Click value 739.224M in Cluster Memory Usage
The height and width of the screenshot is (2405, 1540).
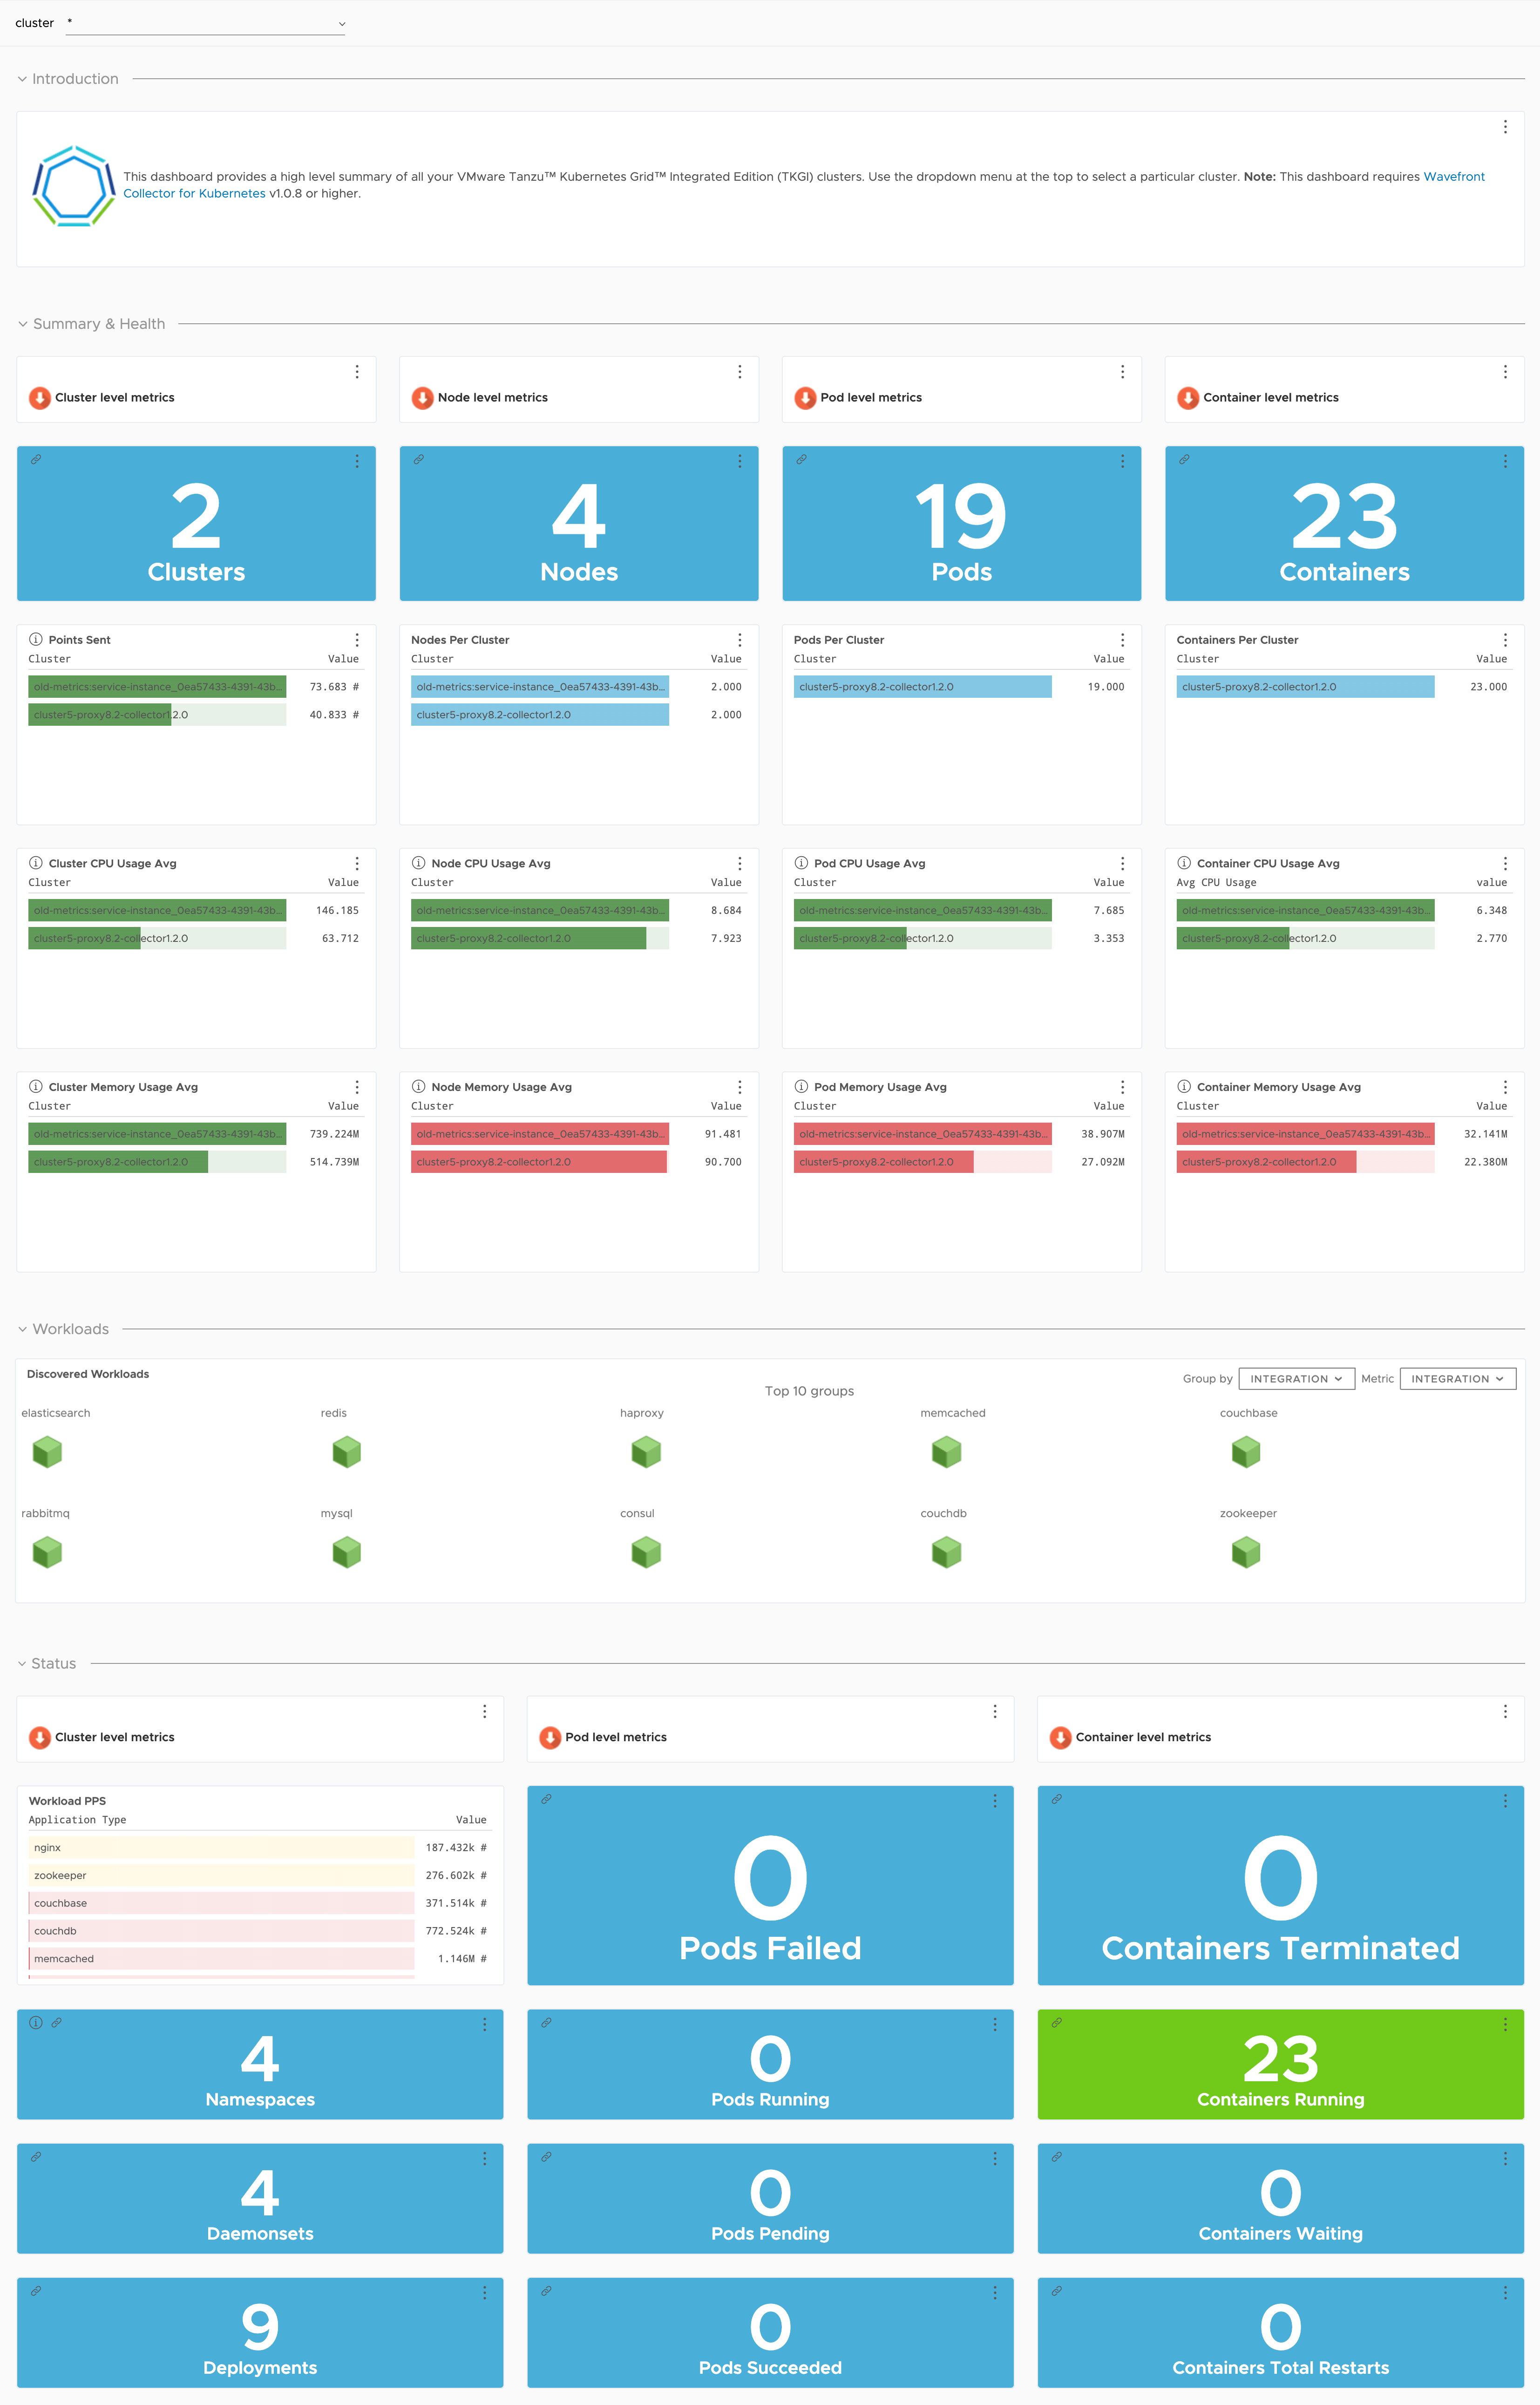click(334, 1134)
